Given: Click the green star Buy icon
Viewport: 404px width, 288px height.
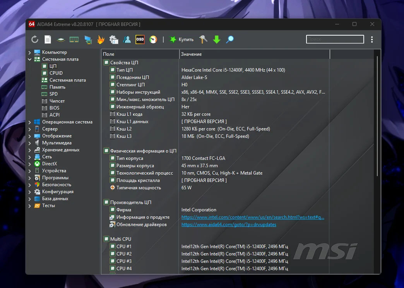Looking at the screenshot, I should click(172, 39).
